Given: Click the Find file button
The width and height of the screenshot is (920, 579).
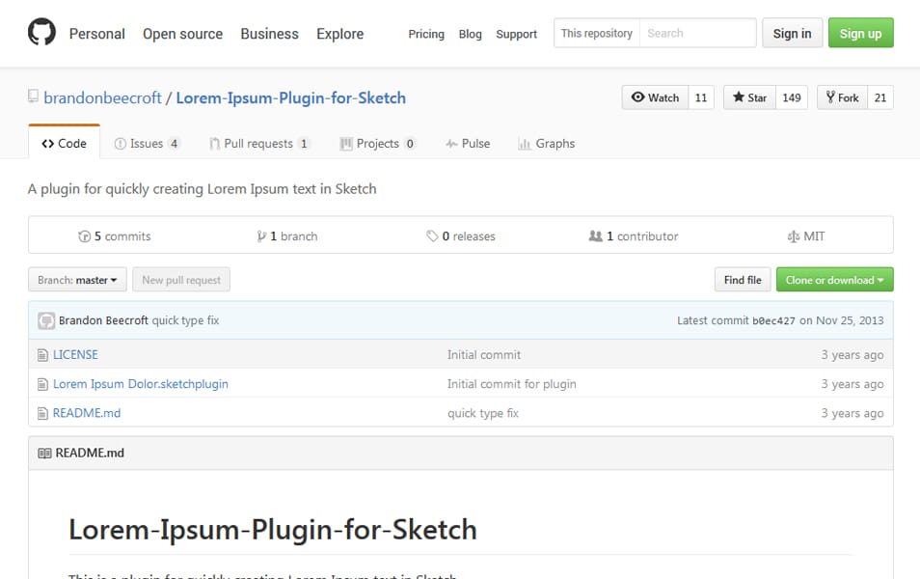Looking at the screenshot, I should 743,280.
